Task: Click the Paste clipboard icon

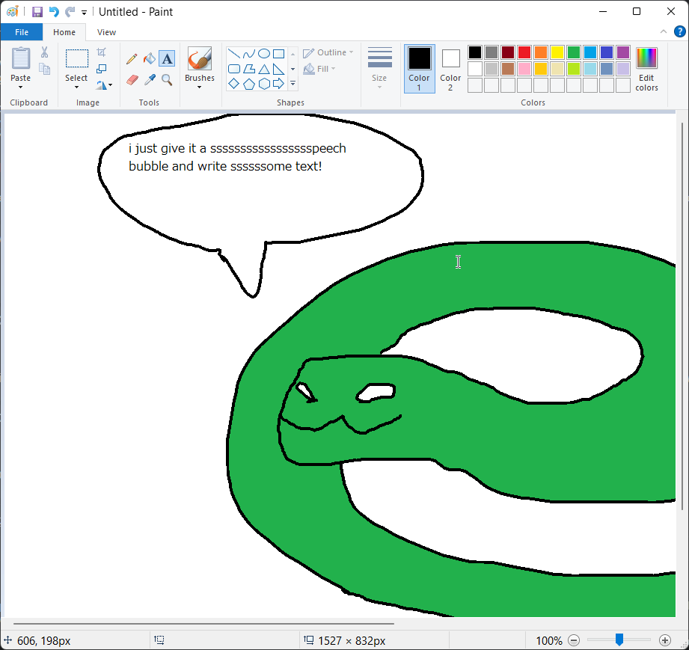Action: point(21,58)
